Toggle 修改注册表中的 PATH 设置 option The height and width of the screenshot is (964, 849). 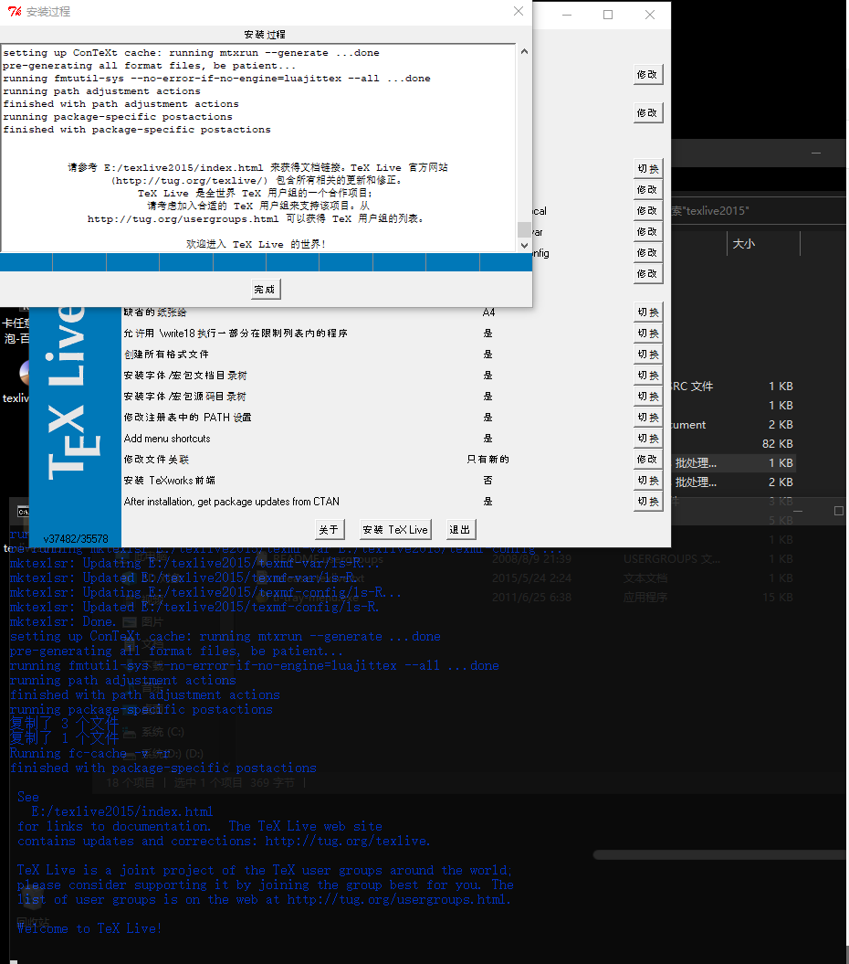[647, 418]
